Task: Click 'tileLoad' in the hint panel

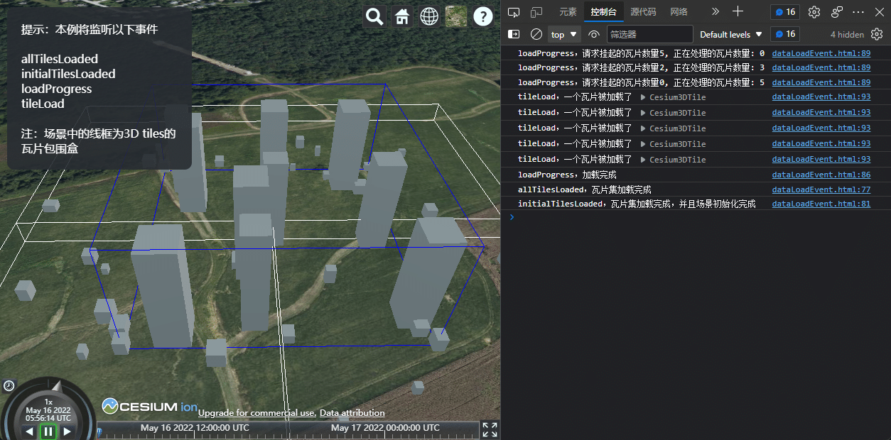Action: tap(43, 104)
